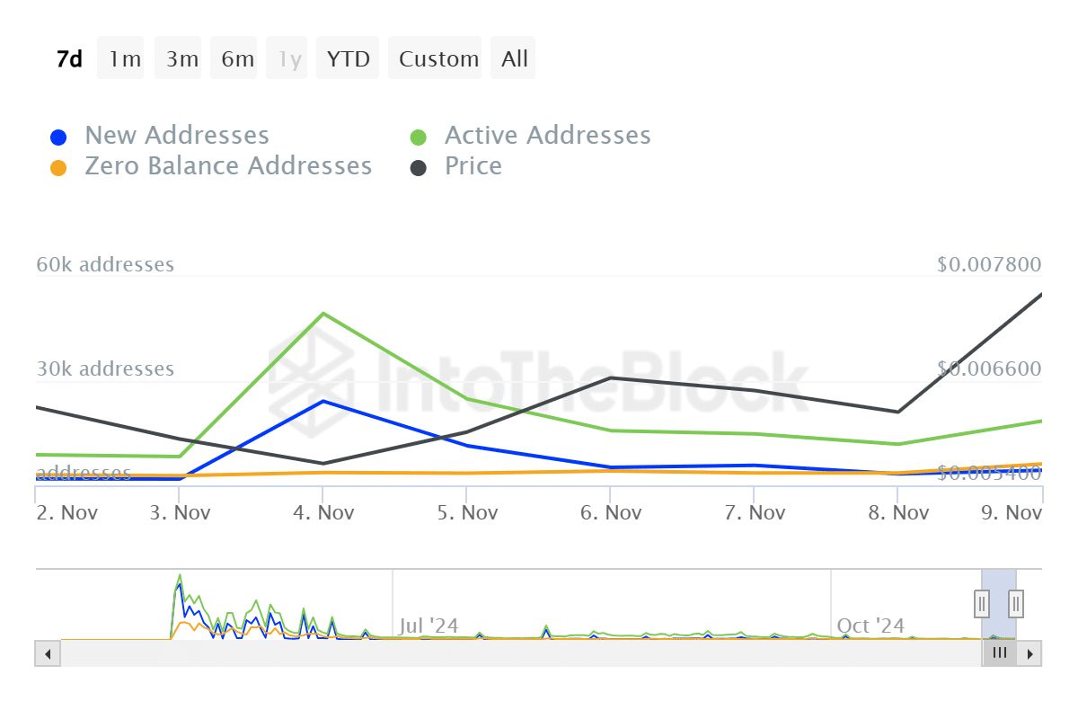This screenshot has height=719, width=1078.
Task: Grab the left navigator range handle
Action: coord(983,602)
